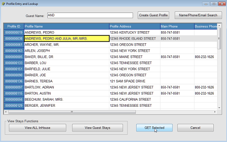Screen dimensions: 227x142
Task: Click Profile ID 0000000136 cell
Action: point(14,81)
